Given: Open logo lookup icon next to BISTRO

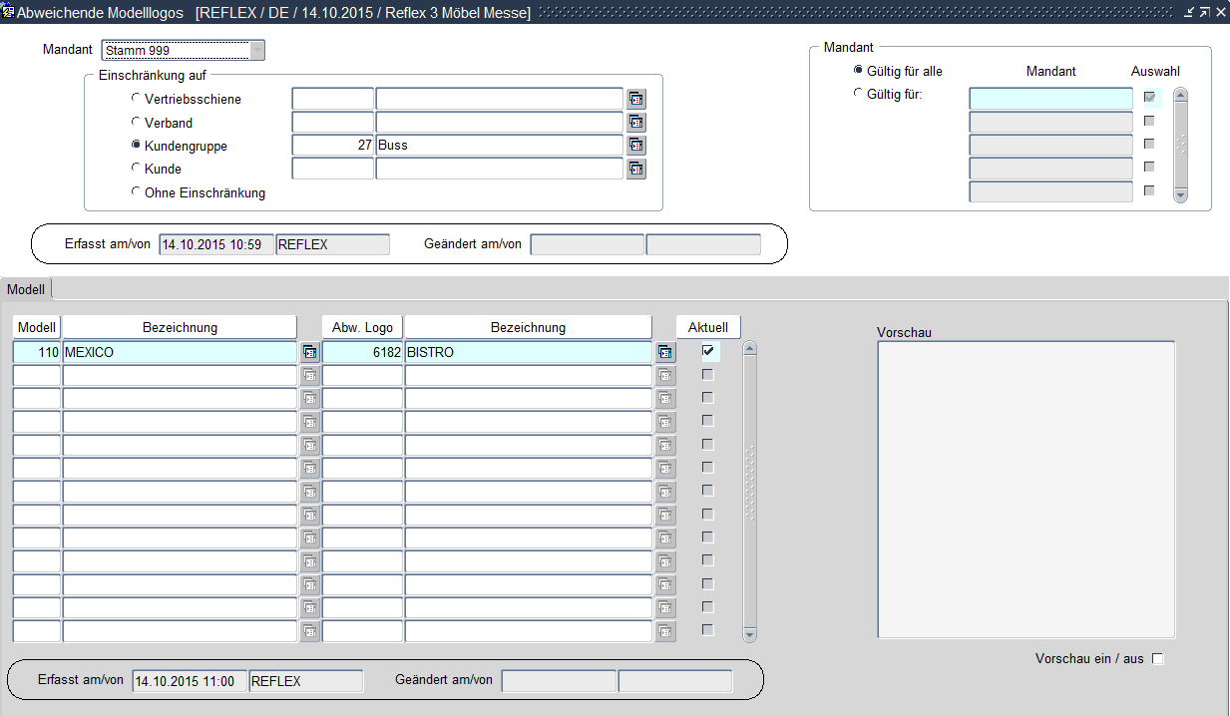Looking at the screenshot, I should tap(665, 352).
